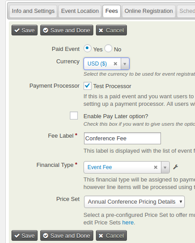Viewport: 195px width, 243px height.
Task: Click the top Save button
Action: [24, 30]
